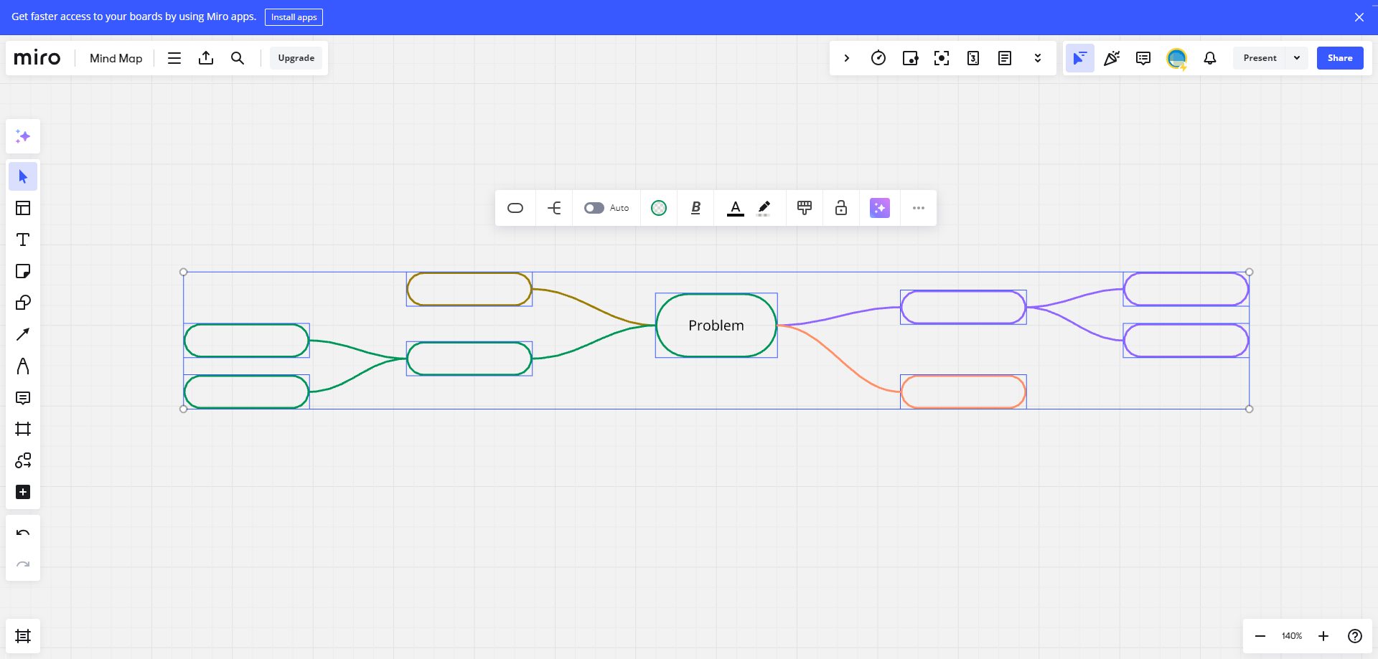This screenshot has height=659, width=1378.
Task: Expand more collaboration tools double chevron
Action: coord(1038,58)
